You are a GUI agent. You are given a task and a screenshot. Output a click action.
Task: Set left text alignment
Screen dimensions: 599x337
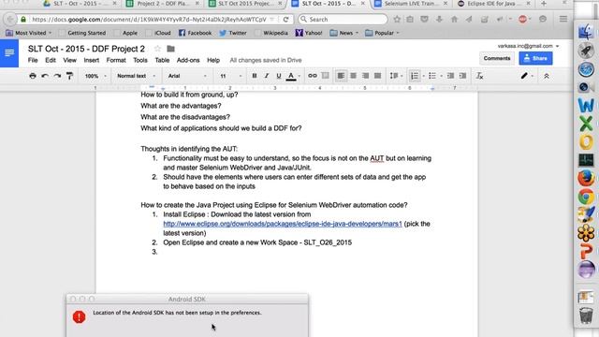coord(341,76)
